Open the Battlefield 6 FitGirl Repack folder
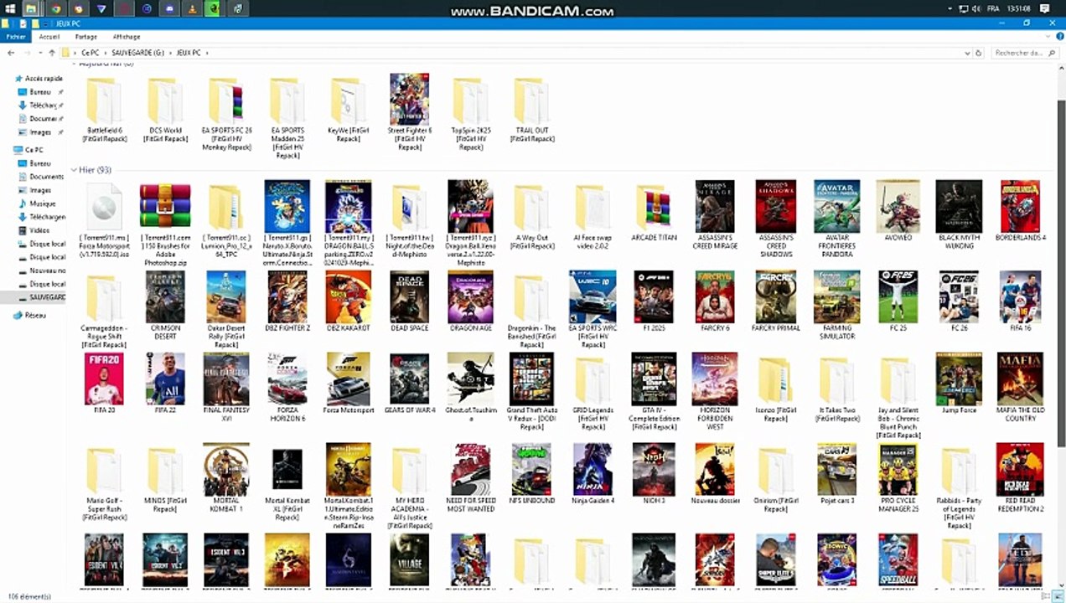This screenshot has width=1066, height=603. [x=104, y=109]
